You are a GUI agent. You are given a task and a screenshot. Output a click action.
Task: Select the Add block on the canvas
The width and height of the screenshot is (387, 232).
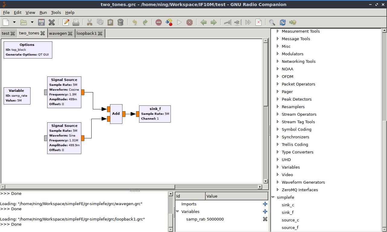(116, 114)
